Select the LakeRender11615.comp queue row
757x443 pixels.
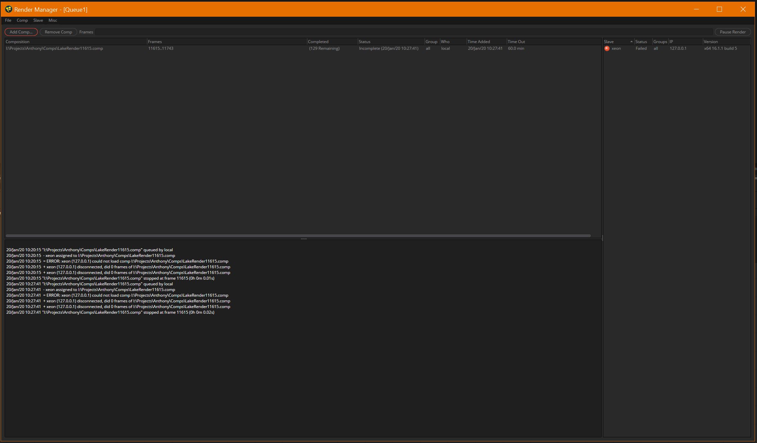303,48
